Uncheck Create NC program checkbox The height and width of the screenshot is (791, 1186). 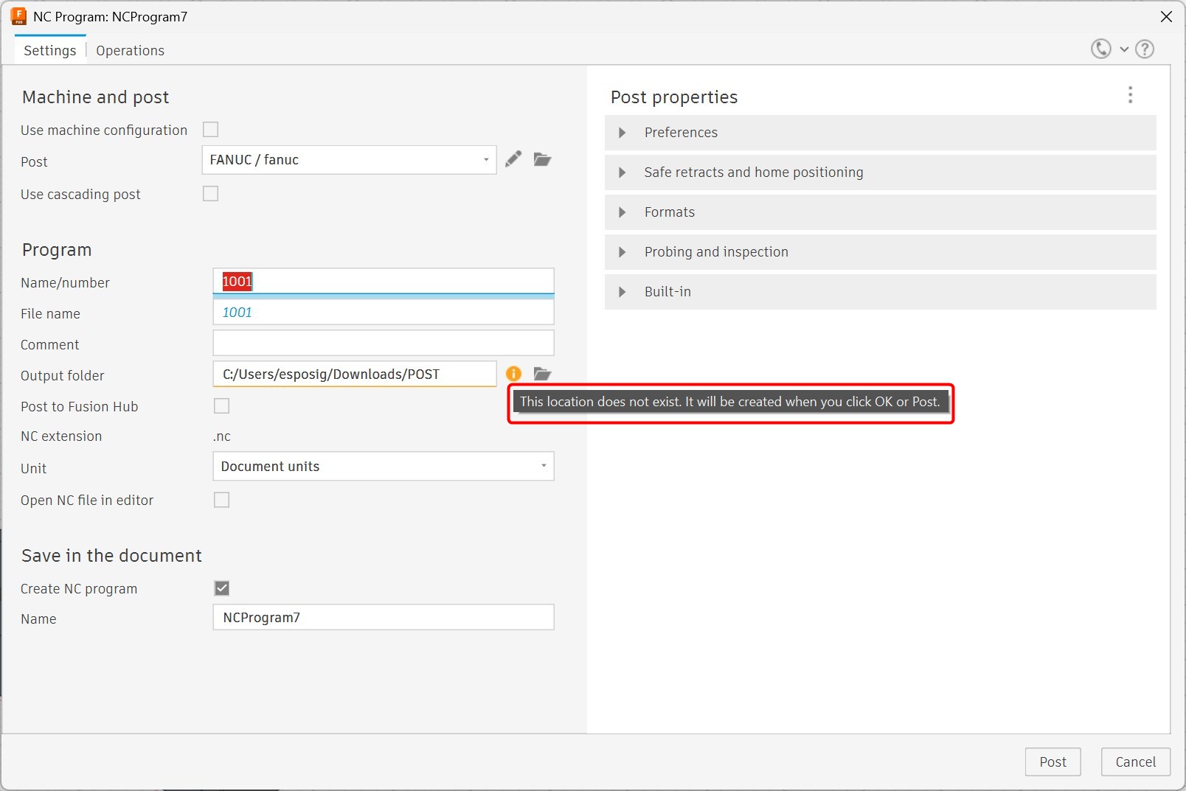(x=221, y=588)
